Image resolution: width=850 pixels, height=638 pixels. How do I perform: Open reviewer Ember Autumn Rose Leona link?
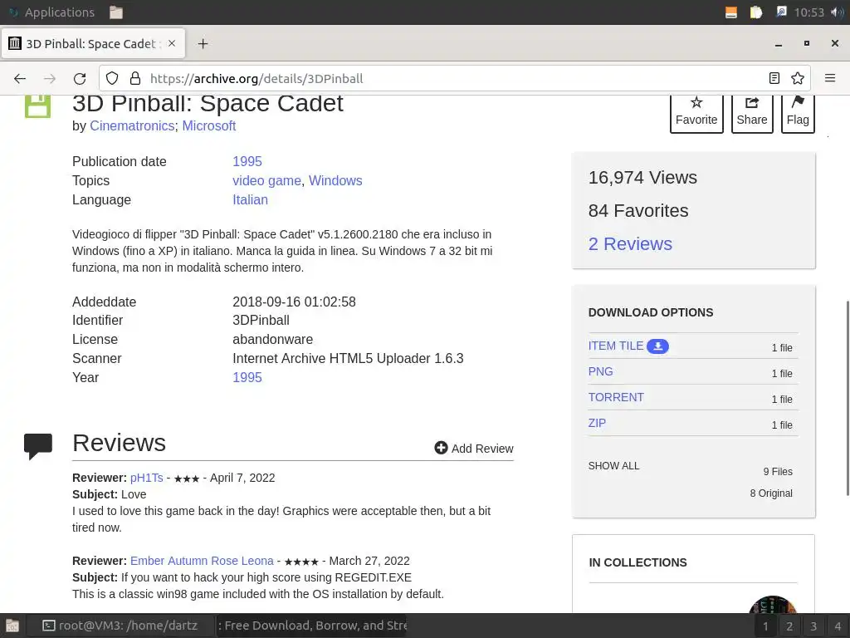pos(202,561)
